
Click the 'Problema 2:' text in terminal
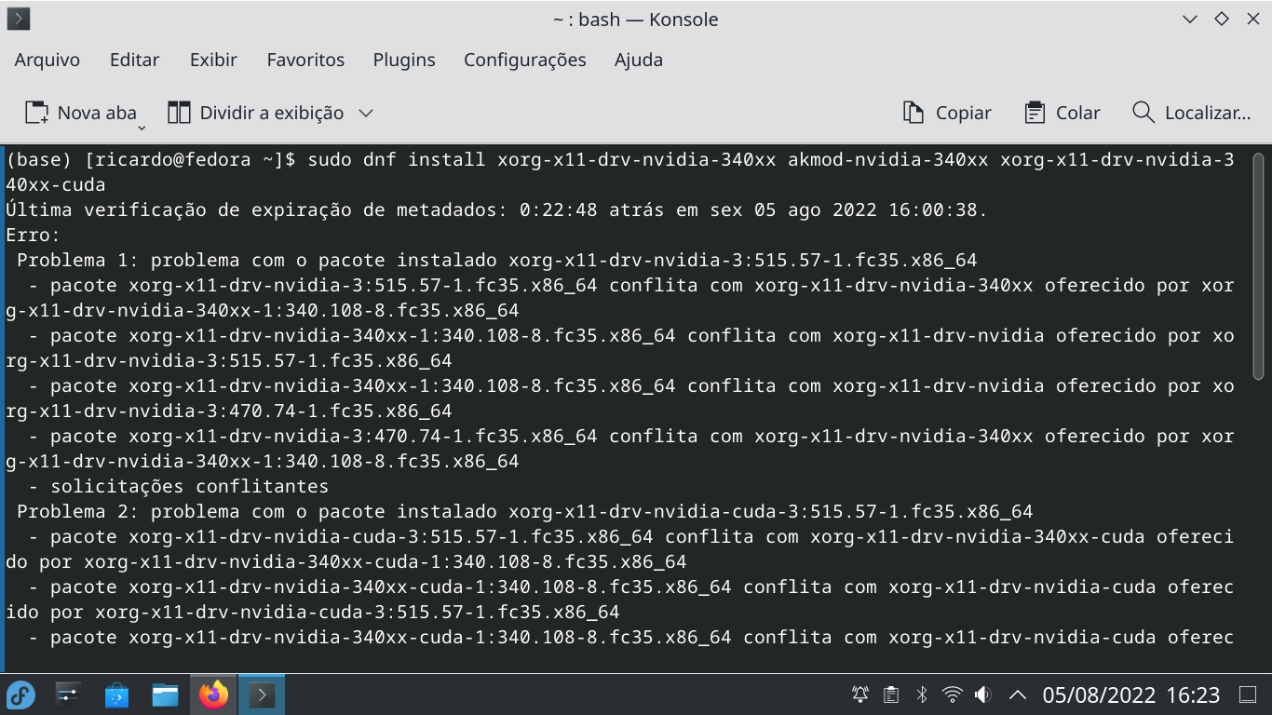click(78, 511)
